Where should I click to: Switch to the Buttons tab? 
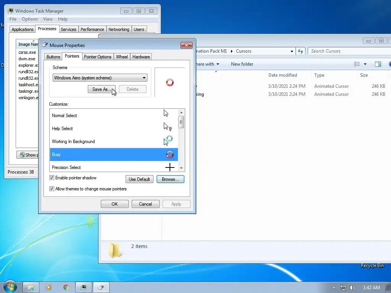(53, 57)
